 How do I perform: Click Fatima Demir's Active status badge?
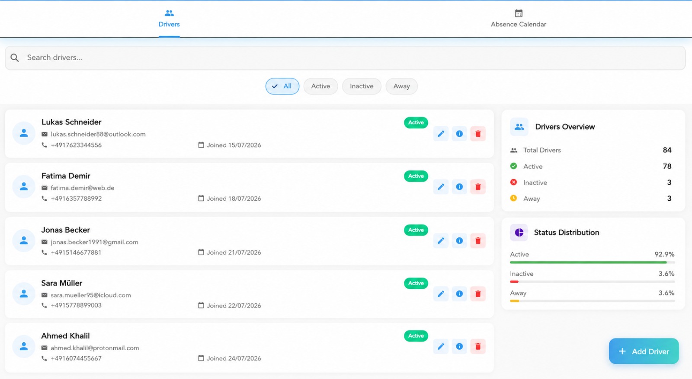(x=416, y=176)
